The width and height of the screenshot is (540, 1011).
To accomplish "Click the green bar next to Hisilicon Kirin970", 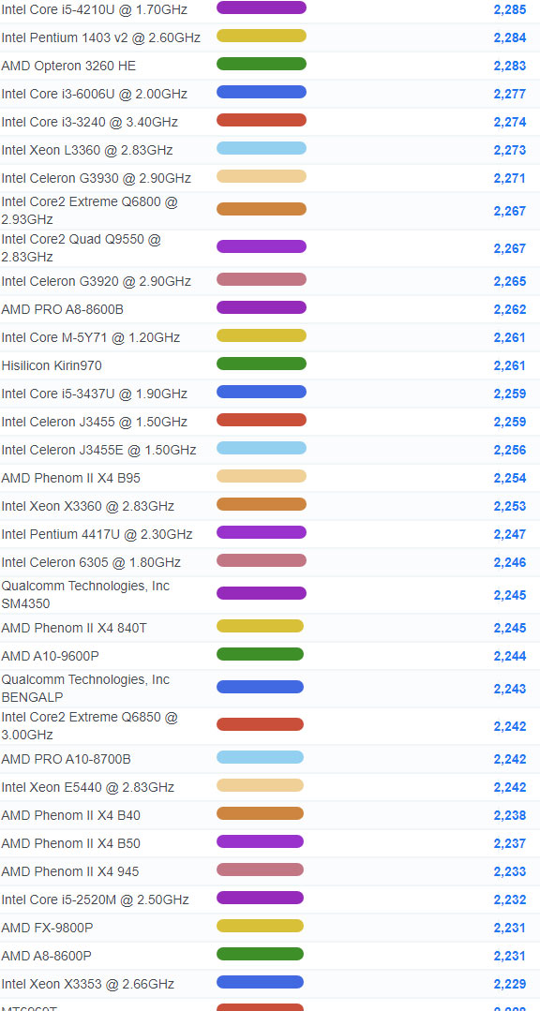I will pyautogui.click(x=262, y=364).
